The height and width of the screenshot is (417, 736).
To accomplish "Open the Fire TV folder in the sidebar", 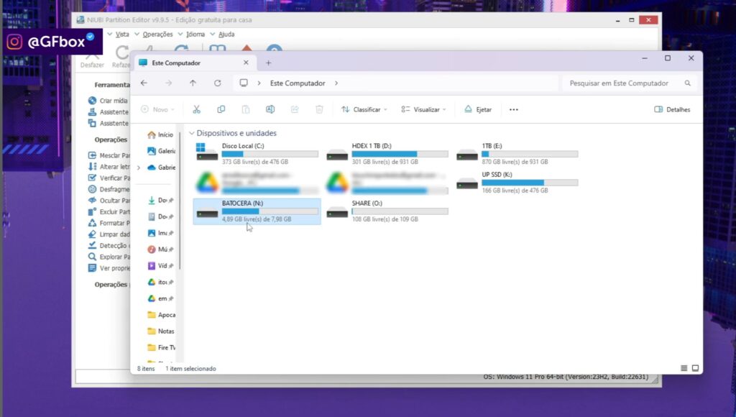I will point(162,347).
